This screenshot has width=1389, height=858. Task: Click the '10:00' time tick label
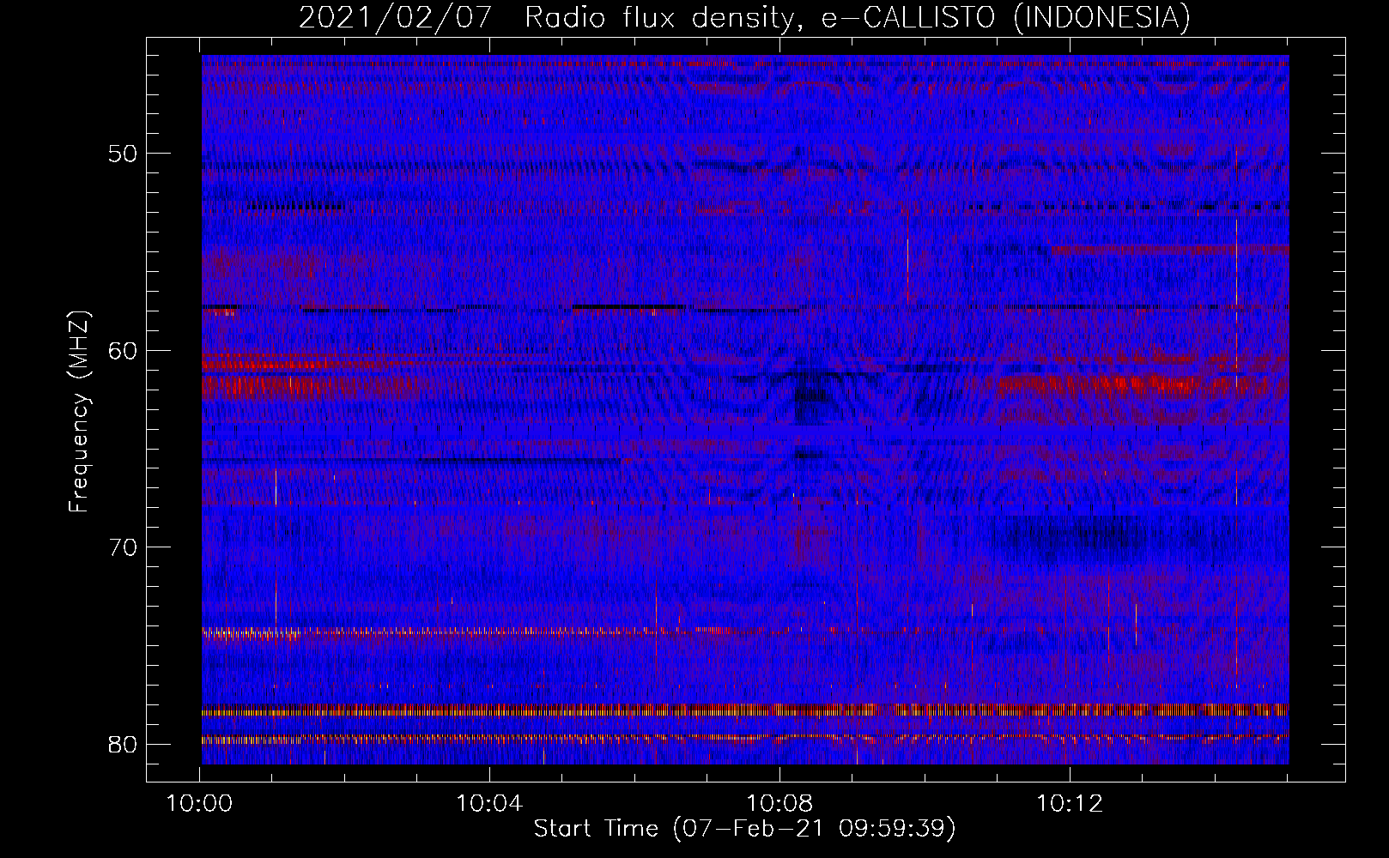click(199, 804)
